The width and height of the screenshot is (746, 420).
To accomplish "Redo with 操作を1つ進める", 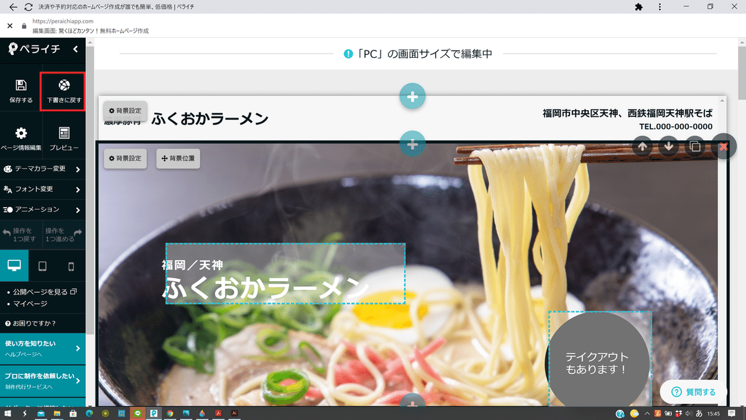I will click(63, 235).
